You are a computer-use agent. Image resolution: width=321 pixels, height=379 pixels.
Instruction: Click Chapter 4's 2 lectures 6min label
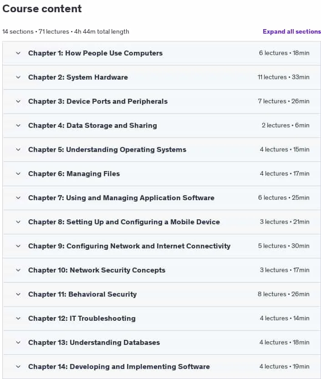[285, 126]
